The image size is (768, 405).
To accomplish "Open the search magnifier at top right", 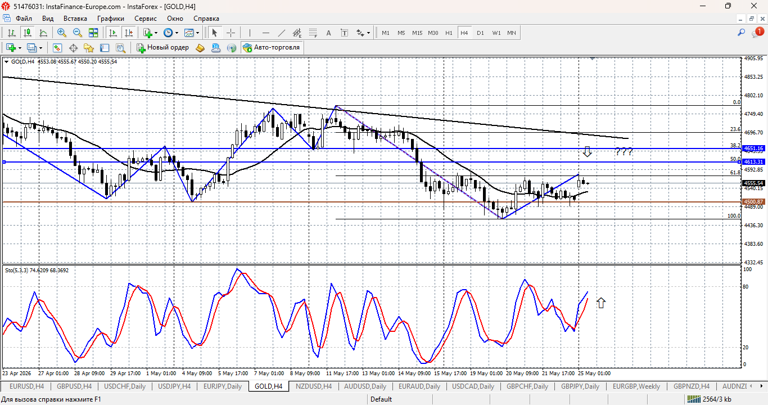I will [742, 33].
